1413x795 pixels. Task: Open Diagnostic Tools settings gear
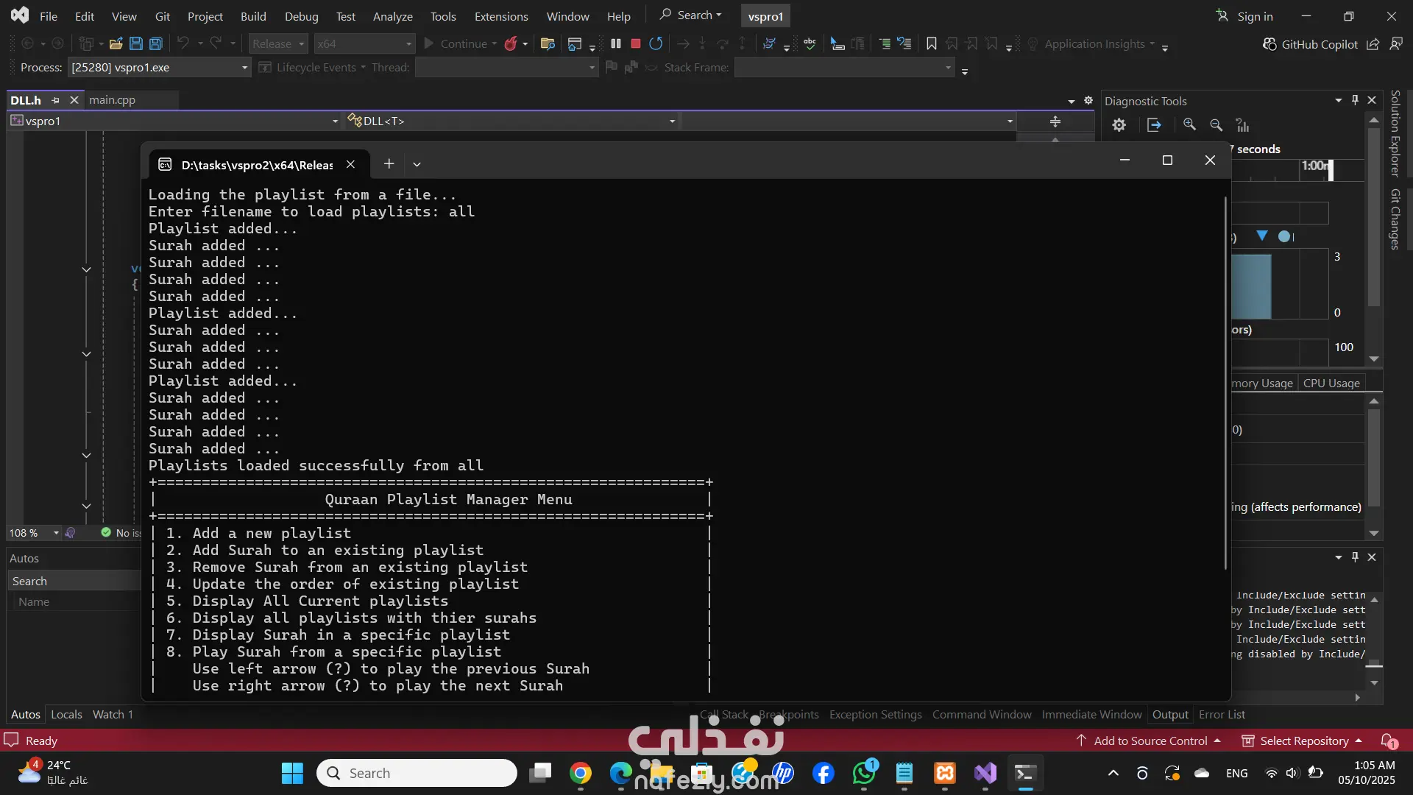click(1119, 125)
